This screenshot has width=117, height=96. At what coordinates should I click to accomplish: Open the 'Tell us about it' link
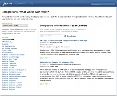click(x=73, y=31)
